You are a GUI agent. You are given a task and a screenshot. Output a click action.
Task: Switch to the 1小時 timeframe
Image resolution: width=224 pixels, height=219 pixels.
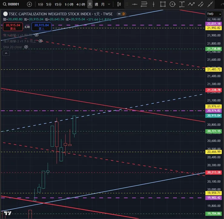click(x=69, y=5)
